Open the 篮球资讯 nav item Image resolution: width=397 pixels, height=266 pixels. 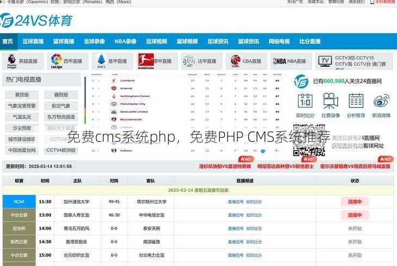point(249,41)
